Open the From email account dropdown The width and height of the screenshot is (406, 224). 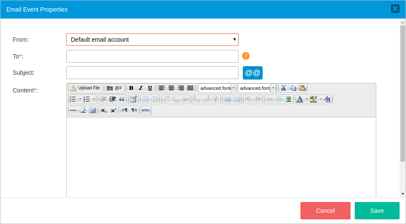[152, 40]
